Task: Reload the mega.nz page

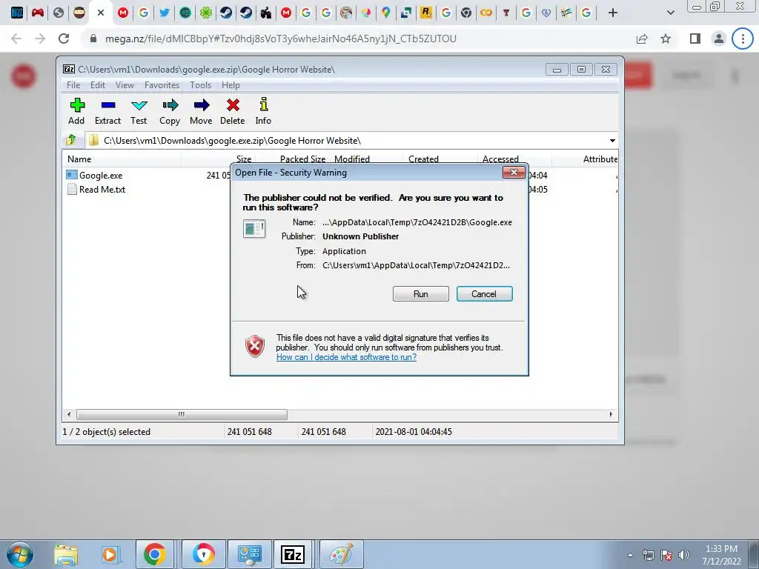Action: (x=64, y=39)
